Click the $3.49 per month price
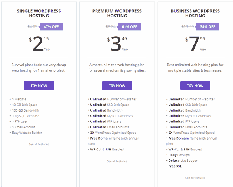The height and width of the screenshot is (187, 233). [117, 44]
